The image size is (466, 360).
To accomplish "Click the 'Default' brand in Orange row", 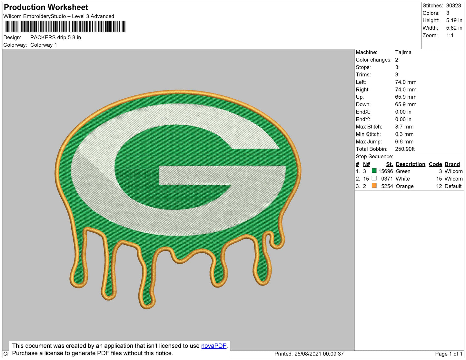I will point(453,186).
